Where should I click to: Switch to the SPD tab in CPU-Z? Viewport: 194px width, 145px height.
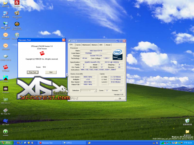(x=101, y=45)
